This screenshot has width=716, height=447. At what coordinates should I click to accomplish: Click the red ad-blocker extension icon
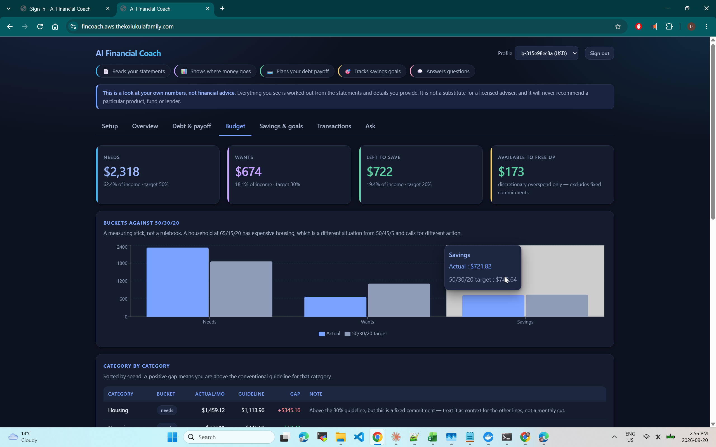tap(639, 26)
